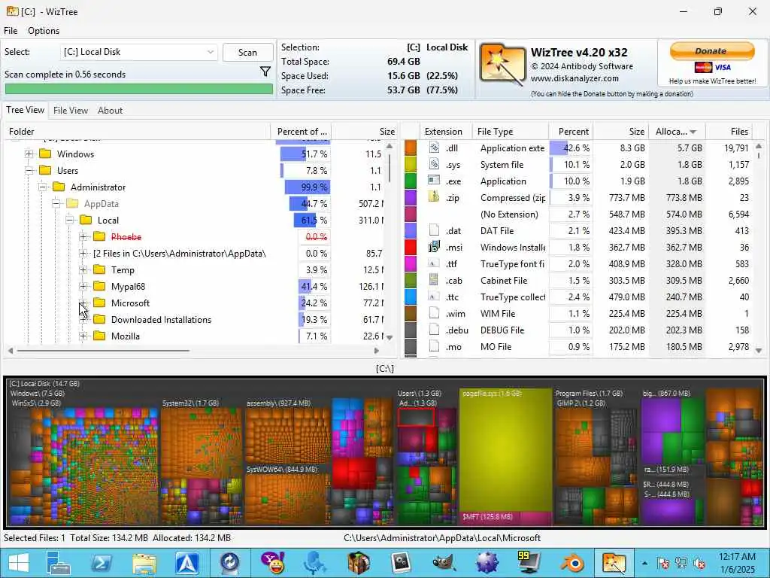Switch to the File View tab

pyautogui.click(x=70, y=111)
